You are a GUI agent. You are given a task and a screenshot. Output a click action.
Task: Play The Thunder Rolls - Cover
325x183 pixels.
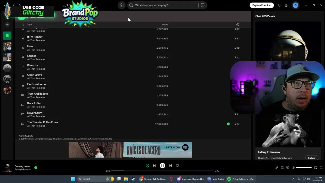(x=43, y=122)
